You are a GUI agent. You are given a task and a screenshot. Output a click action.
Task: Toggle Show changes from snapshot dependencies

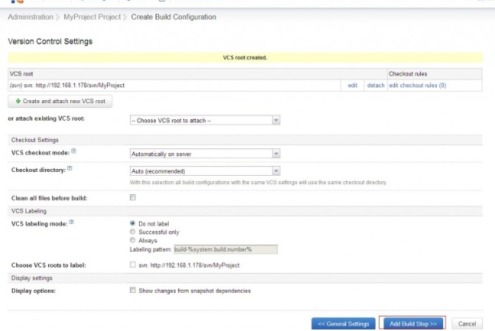(133, 290)
